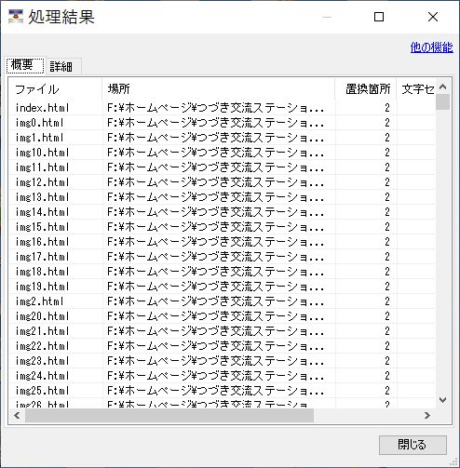Sort by the ファイル column header
460x468 pixels.
(55, 89)
